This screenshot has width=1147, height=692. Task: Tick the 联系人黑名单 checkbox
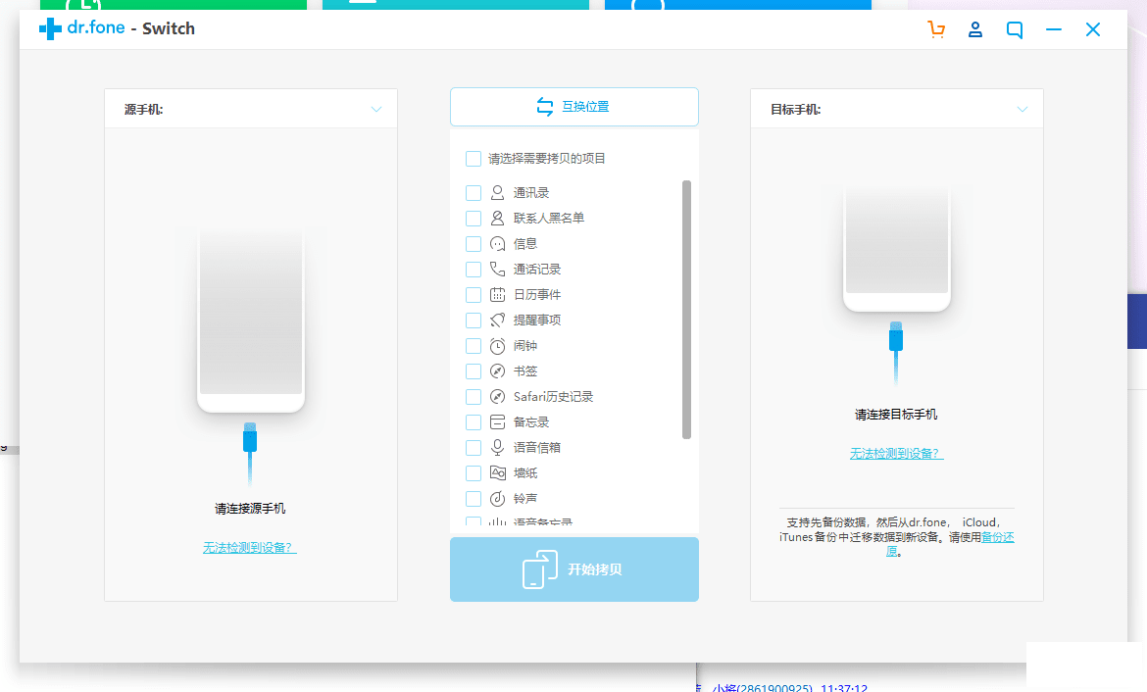[x=474, y=219]
